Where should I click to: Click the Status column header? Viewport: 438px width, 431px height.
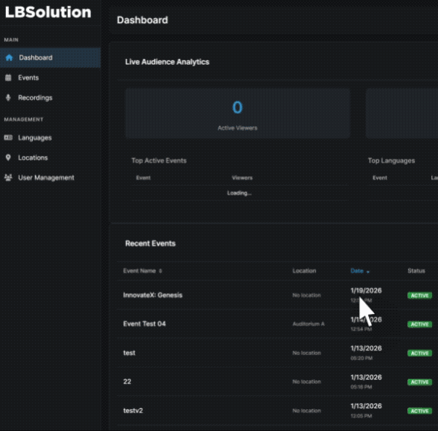point(416,271)
